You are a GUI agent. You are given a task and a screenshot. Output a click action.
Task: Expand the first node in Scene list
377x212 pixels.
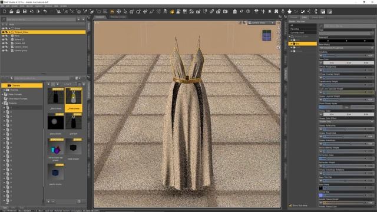point(9,28)
